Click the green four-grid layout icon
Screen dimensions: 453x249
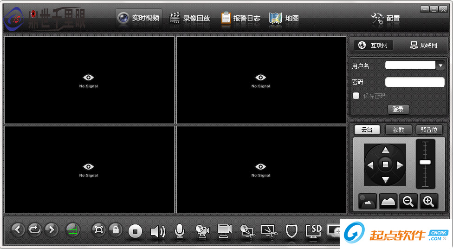[x=73, y=230]
